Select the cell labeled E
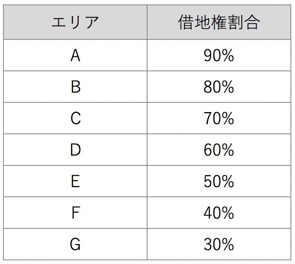This screenshot has height=264, width=295. click(75, 181)
